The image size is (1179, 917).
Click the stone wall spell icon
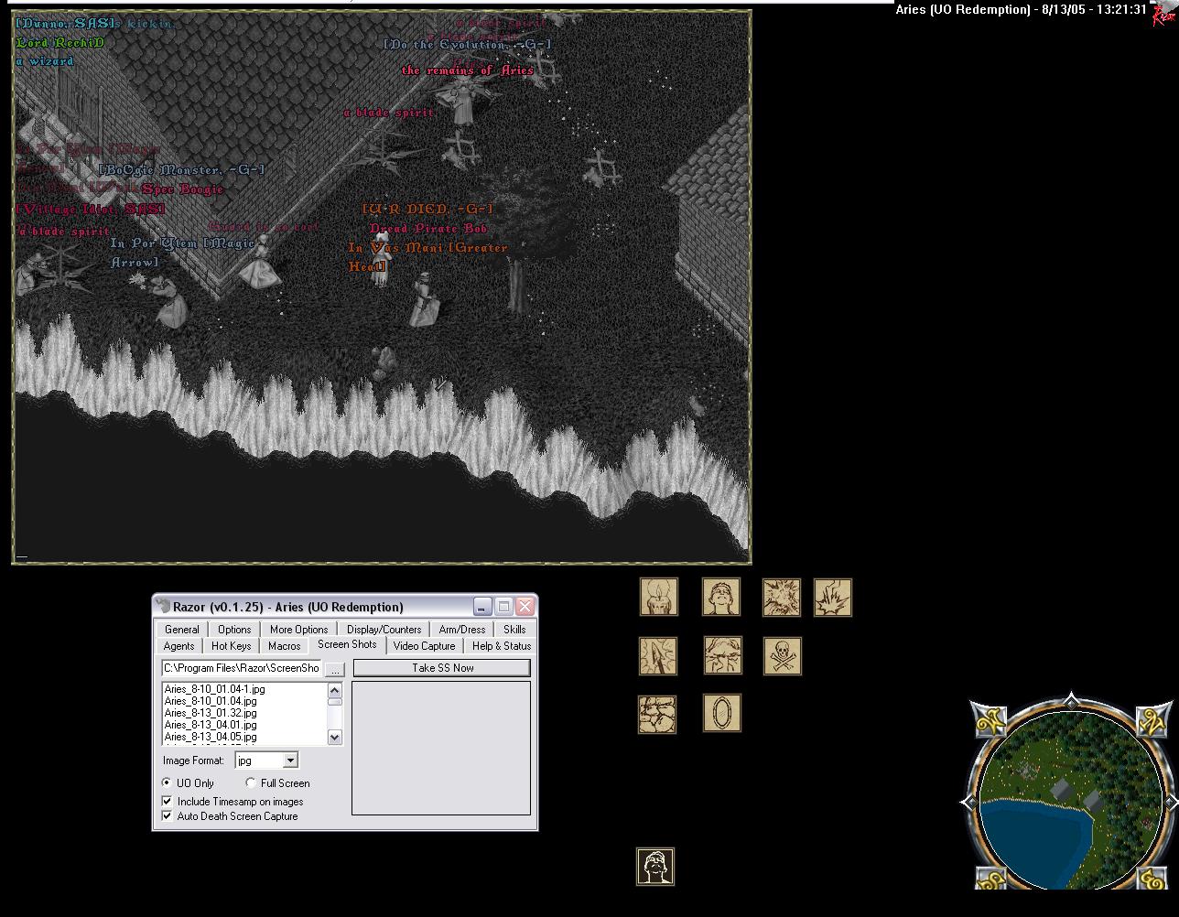coord(657,715)
